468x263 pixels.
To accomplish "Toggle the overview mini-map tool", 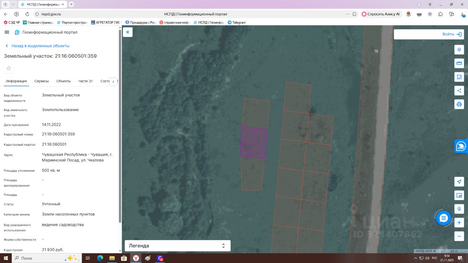I will (x=459, y=195).
